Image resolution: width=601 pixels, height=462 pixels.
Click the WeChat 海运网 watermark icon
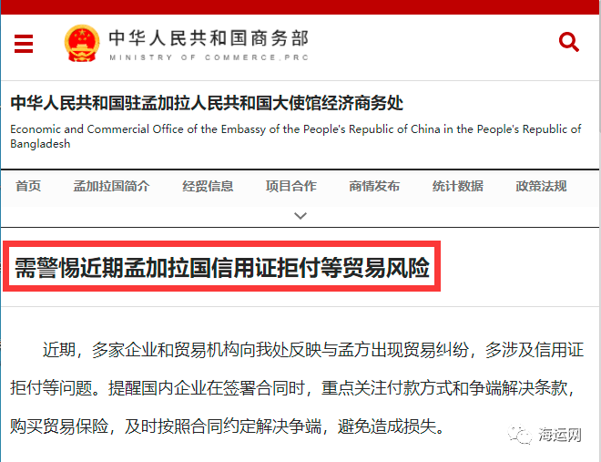[x=520, y=435]
